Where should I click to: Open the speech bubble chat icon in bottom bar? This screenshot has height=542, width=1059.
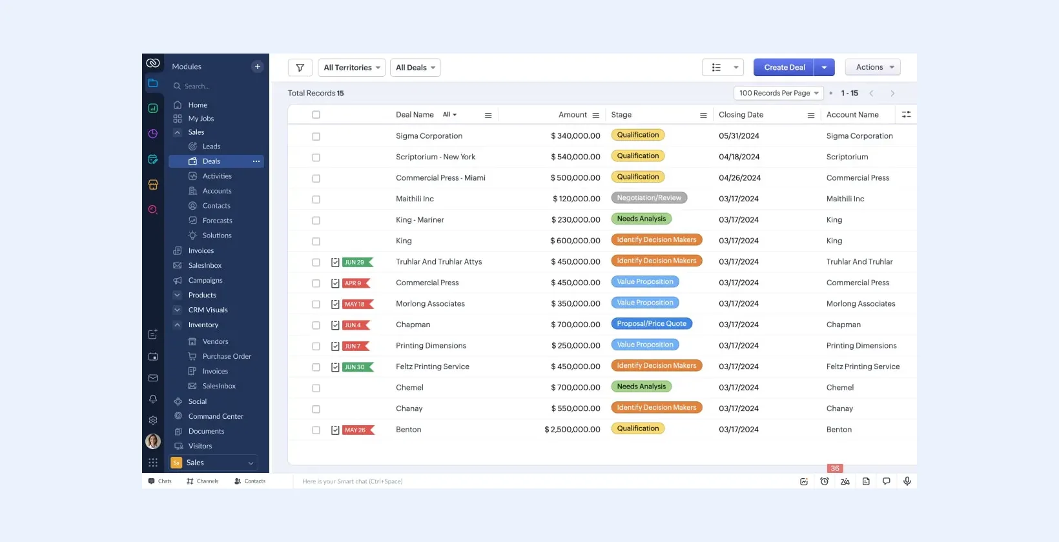coord(887,481)
